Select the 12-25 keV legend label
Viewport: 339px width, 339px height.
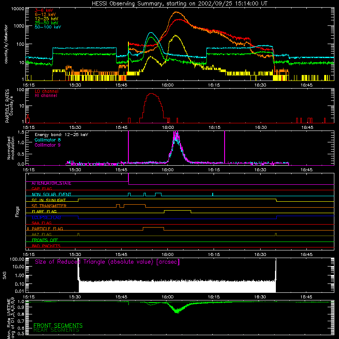click(47, 19)
